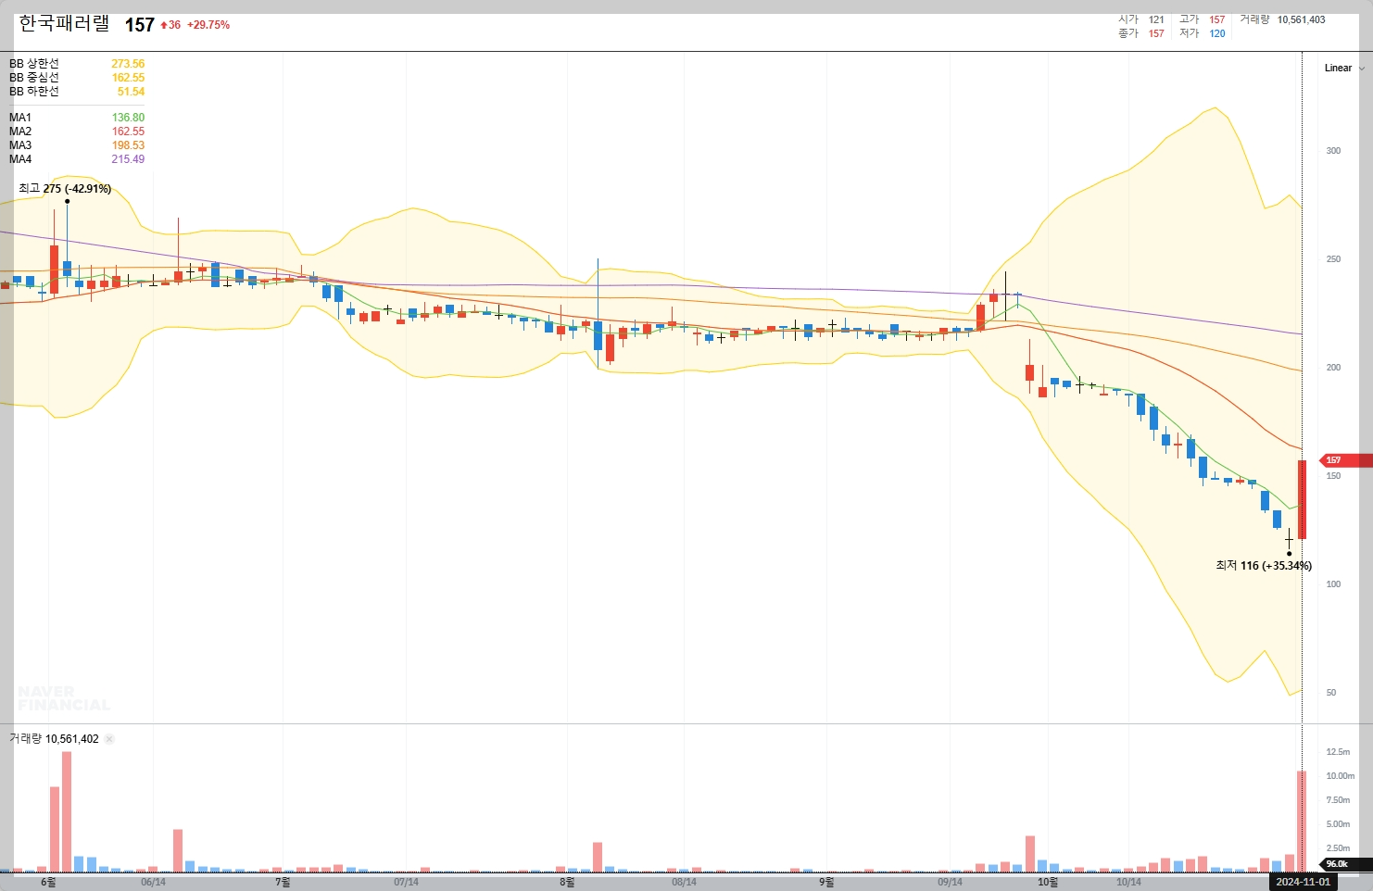Click the 5.00m volume axis label

(x=1338, y=824)
